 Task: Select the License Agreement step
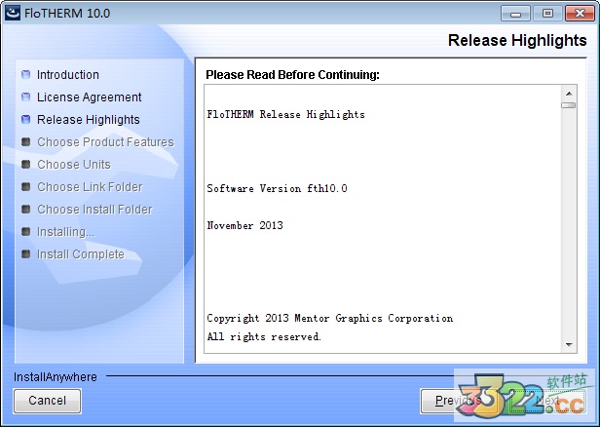click(90, 97)
